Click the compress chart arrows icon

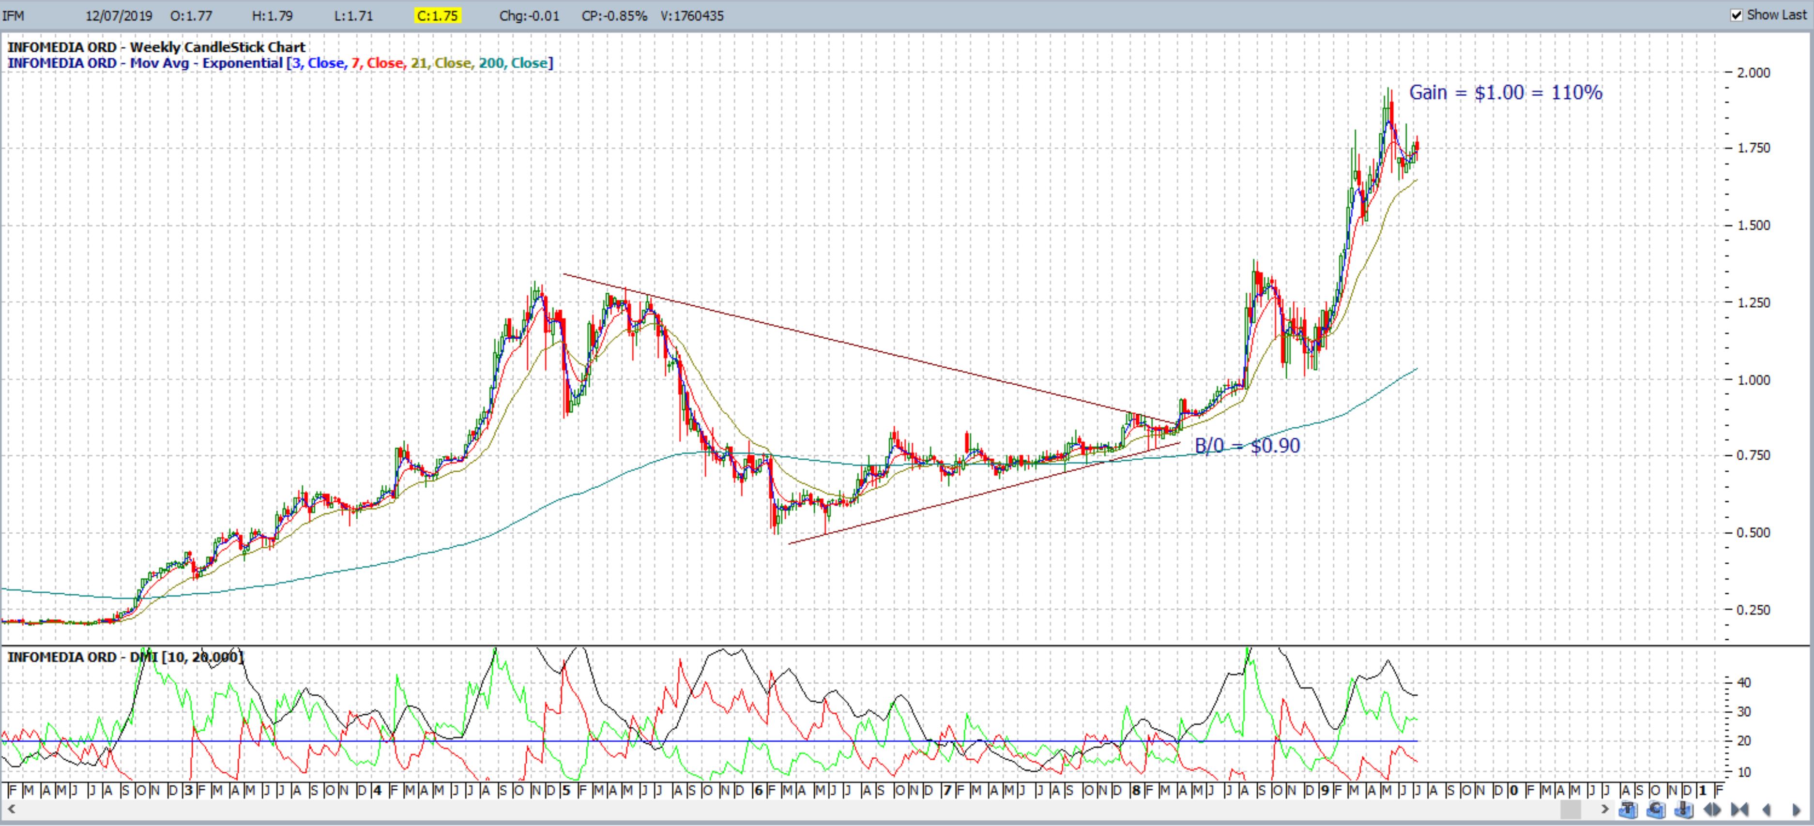[1739, 810]
